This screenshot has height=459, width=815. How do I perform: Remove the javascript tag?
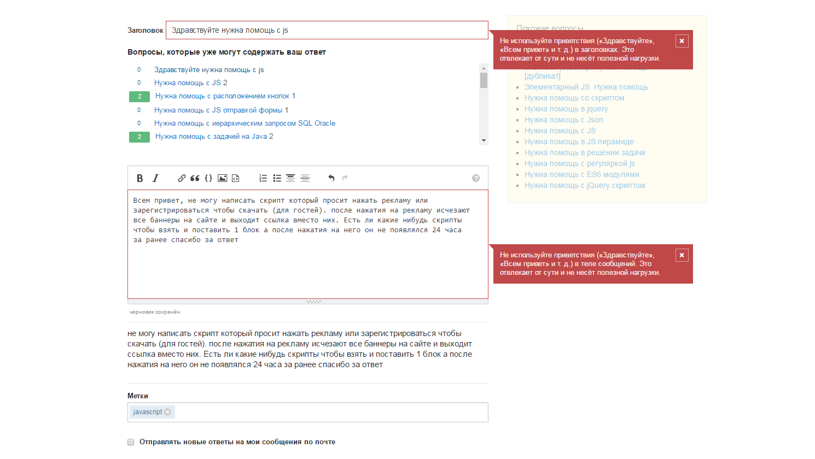[167, 412]
